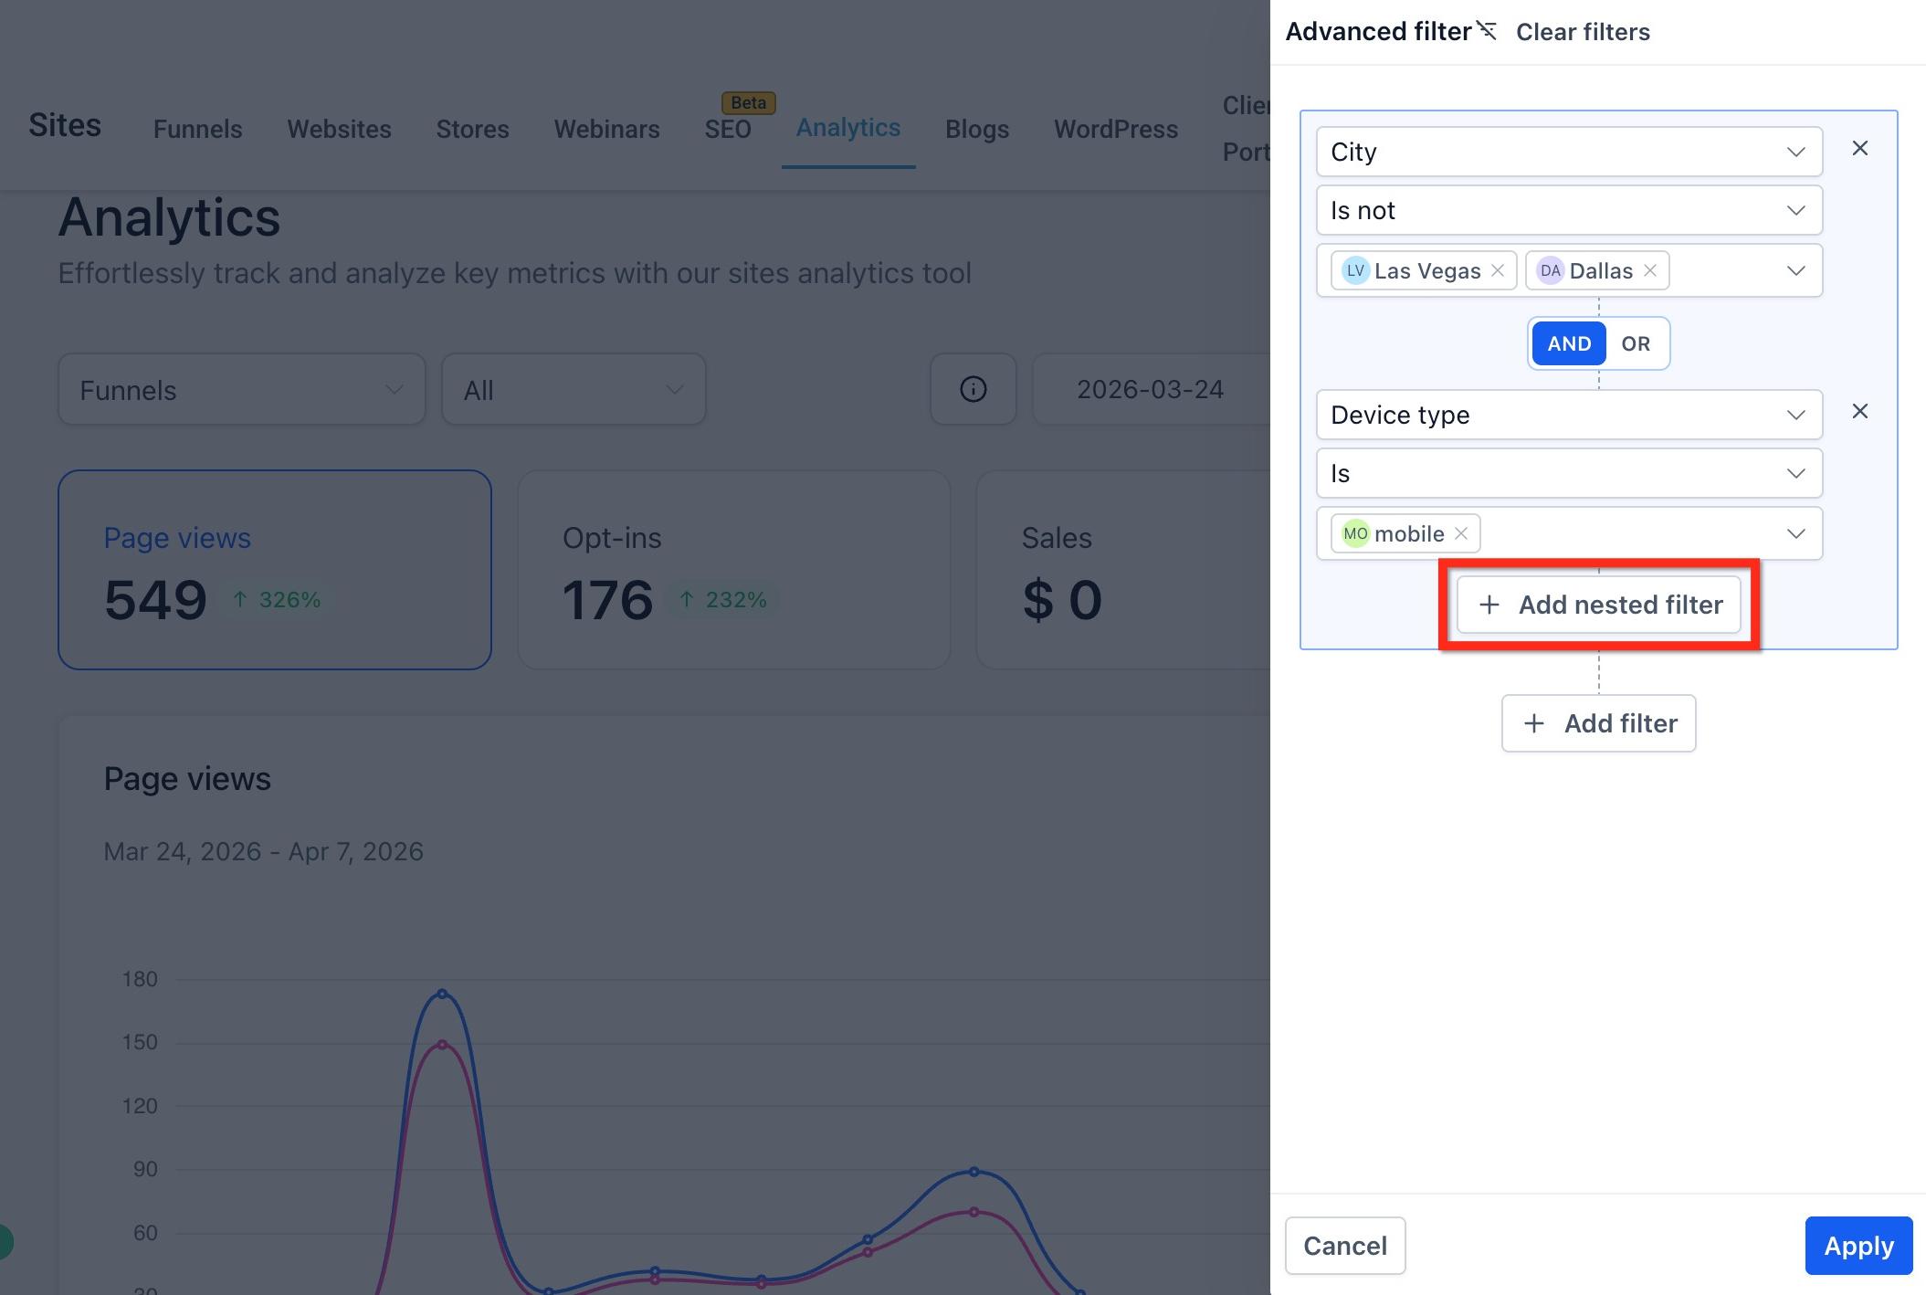Select the AND operator

click(1569, 343)
